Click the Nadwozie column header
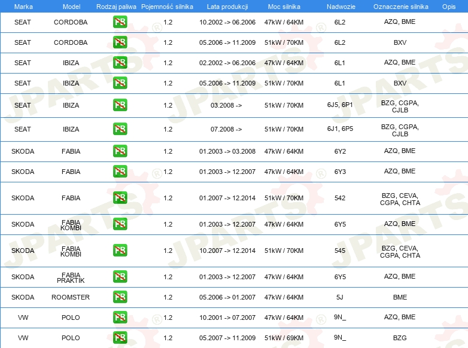Image resolution: width=468 pixels, height=348 pixels. 341,7
